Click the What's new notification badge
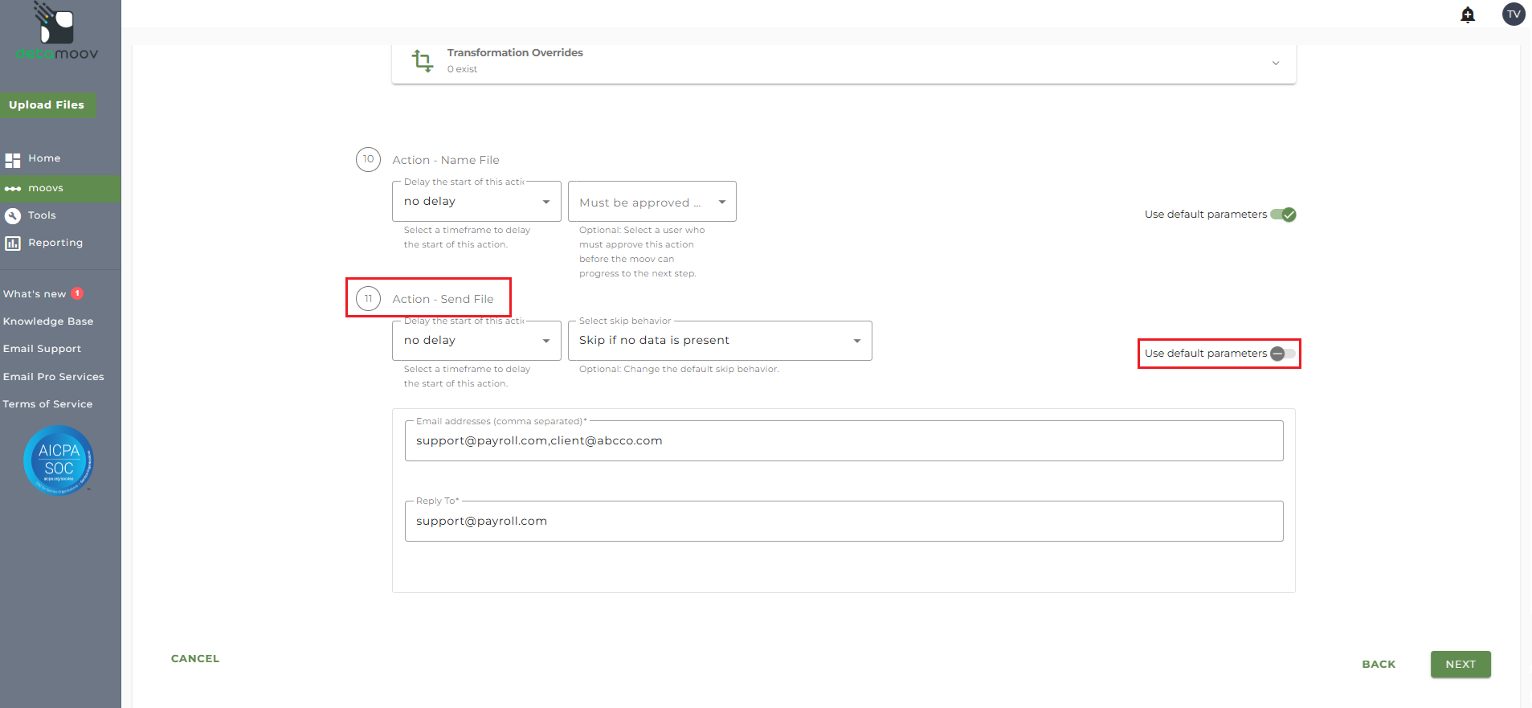This screenshot has width=1532, height=708. (x=78, y=293)
